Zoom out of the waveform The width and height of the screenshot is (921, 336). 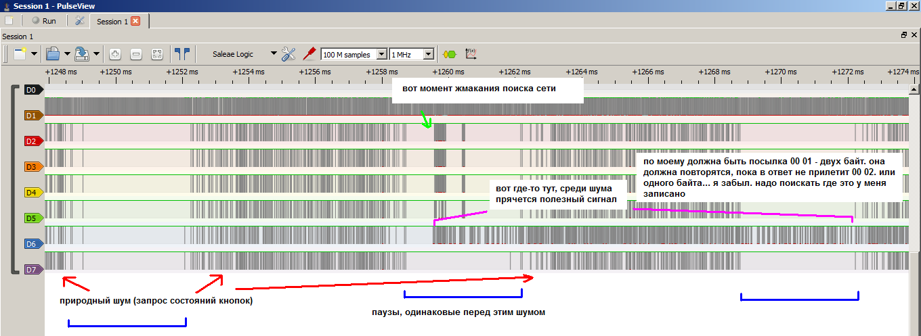pyautogui.click(x=135, y=54)
